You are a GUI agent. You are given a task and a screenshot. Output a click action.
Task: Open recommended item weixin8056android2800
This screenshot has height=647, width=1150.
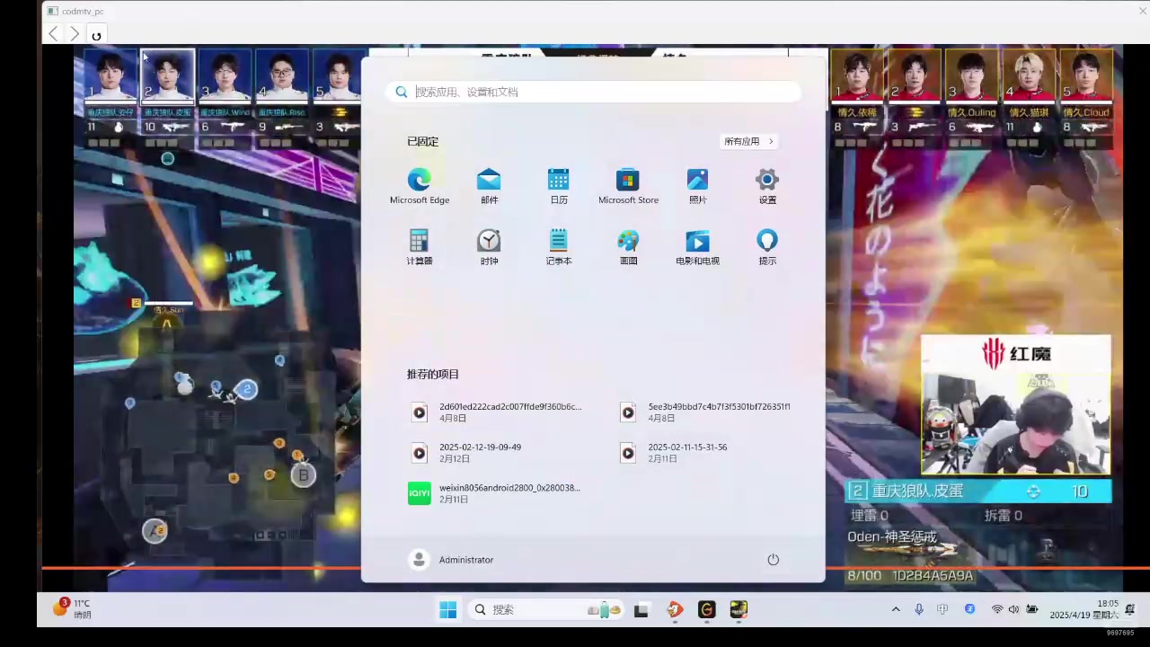[496, 493]
